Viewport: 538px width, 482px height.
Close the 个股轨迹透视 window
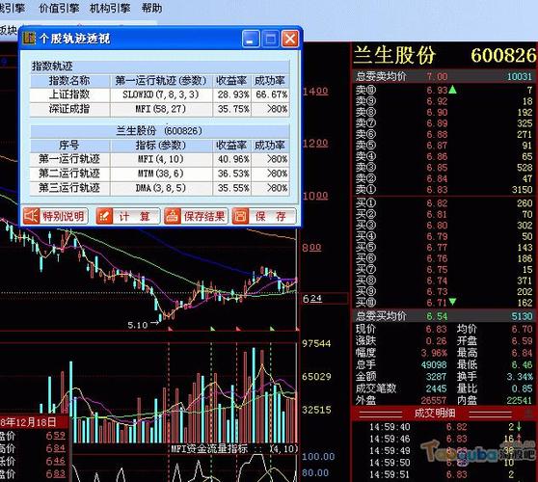coord(290,39)
